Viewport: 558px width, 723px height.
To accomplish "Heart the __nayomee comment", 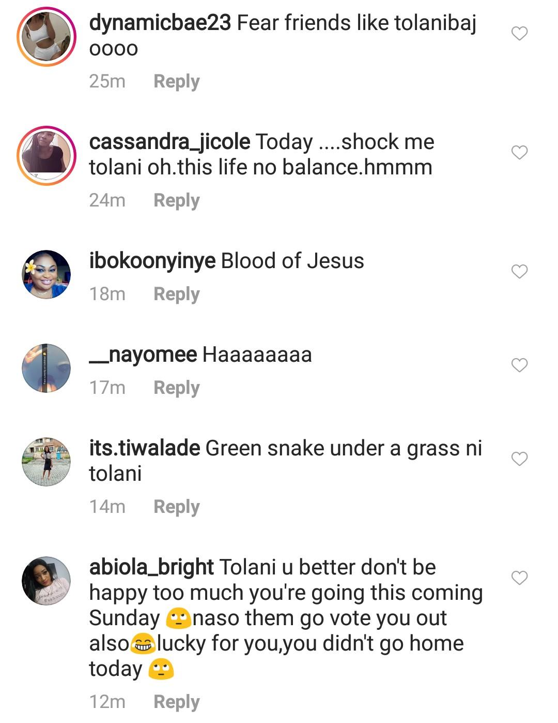I will (519, 365).
